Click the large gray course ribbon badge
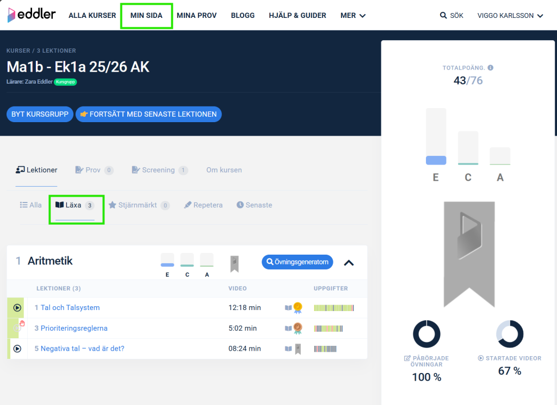557x405 pixels. [469, 250]
